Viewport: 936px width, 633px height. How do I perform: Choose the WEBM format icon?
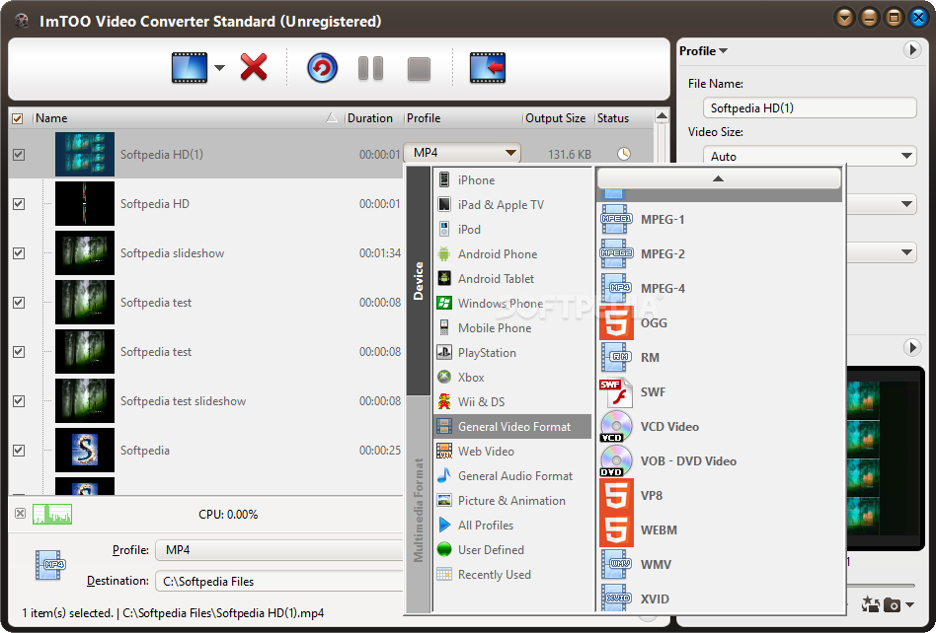pyautogui.click(x=616, y=530)
